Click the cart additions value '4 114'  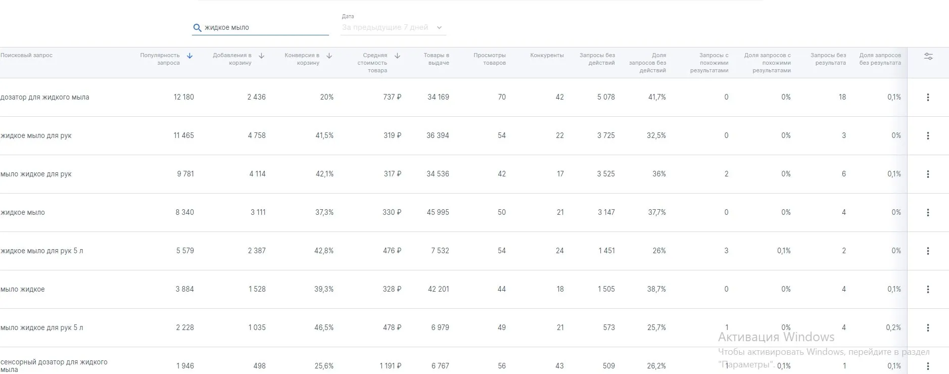(257, 174)
